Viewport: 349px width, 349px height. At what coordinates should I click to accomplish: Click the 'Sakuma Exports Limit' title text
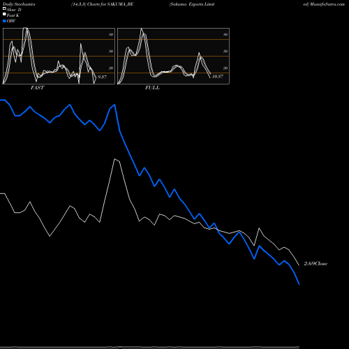click(x=192, y=4)
